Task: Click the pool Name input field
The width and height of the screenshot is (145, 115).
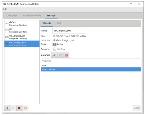Action: [69, 31]
